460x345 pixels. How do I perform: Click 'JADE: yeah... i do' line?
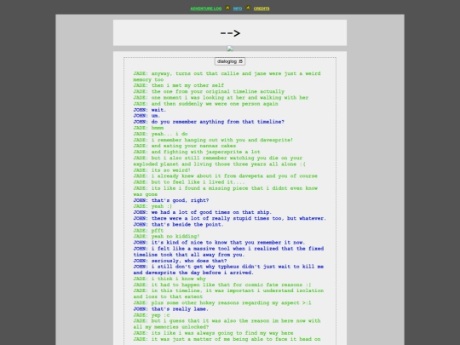160,134
